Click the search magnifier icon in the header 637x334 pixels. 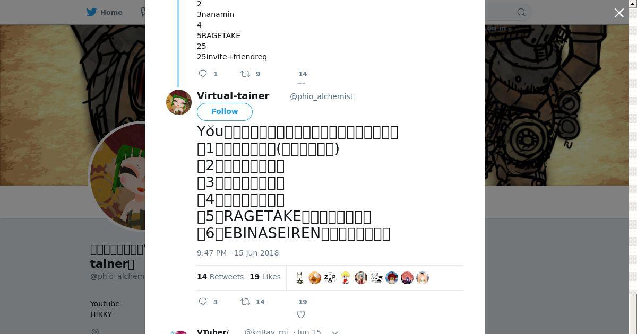pos(521,12)
